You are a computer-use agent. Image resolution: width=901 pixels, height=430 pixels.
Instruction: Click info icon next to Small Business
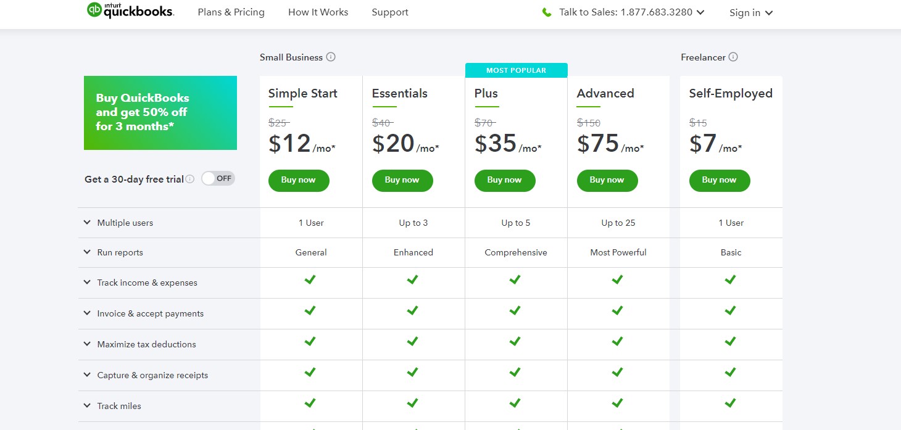point(331,57)
